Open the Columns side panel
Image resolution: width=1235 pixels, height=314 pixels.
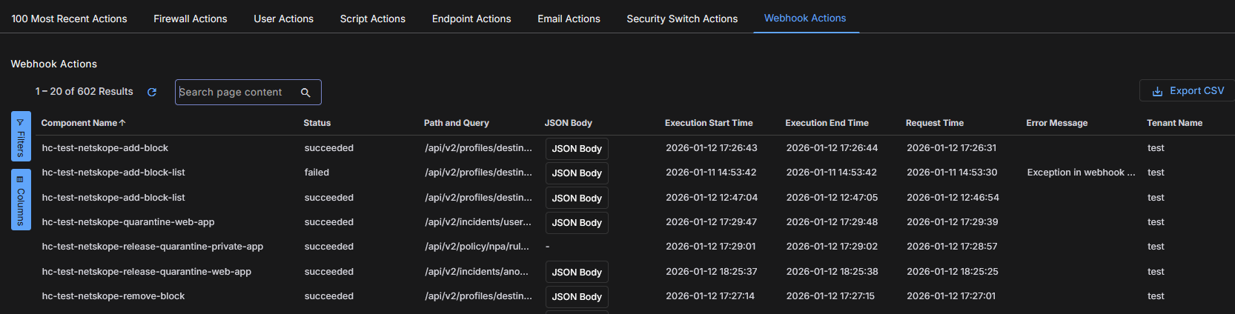21,200
